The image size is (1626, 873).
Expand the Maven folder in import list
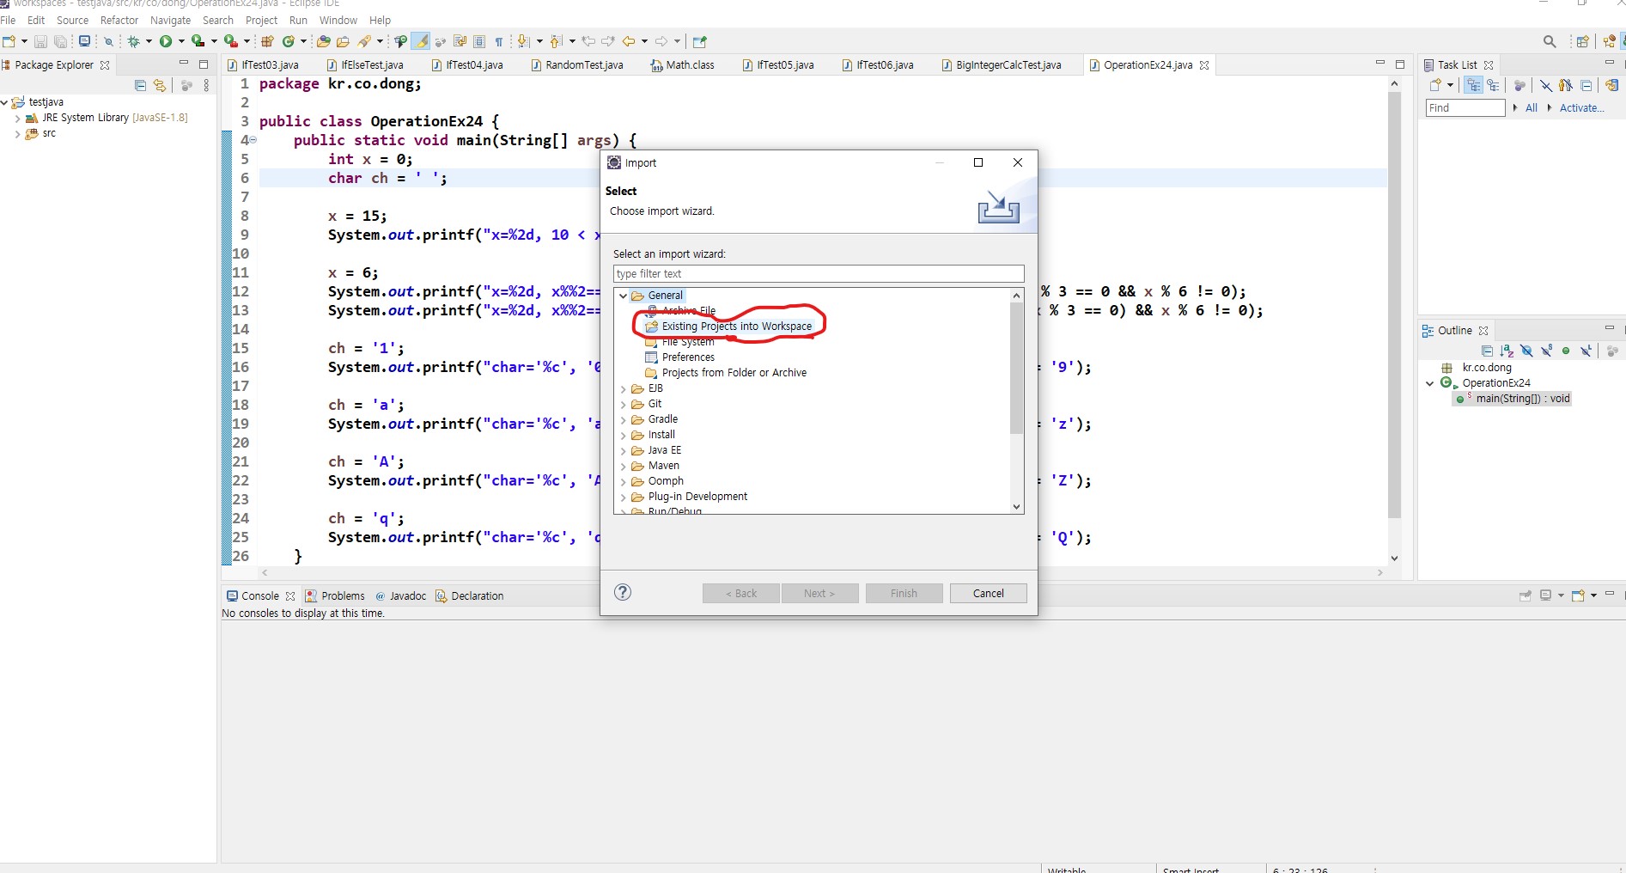point(624,466)
